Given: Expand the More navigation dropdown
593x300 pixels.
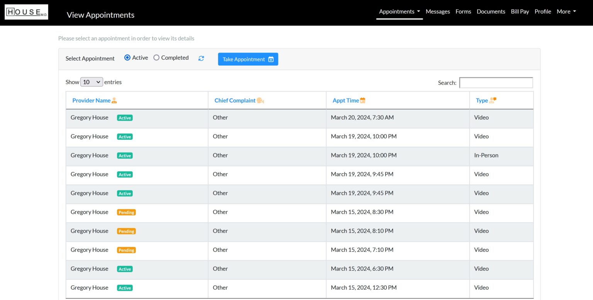Looking at the screenshot, I should click(x=566, y=11).
